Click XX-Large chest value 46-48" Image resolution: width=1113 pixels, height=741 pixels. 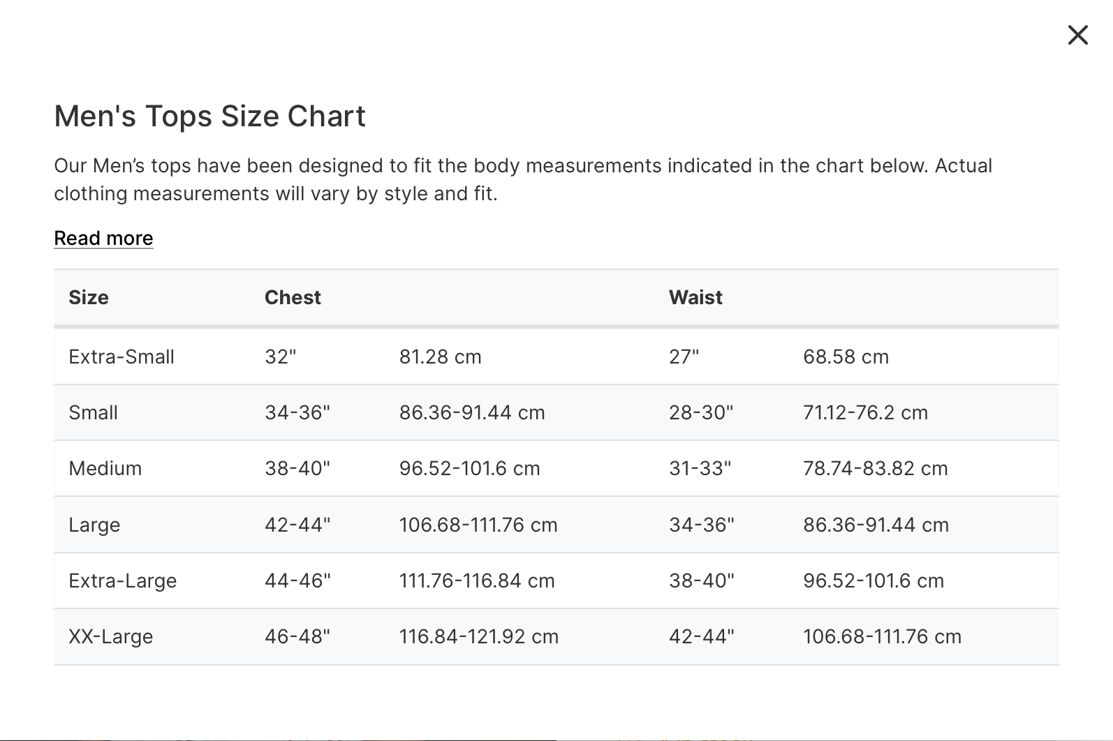(x=297, y=636)
